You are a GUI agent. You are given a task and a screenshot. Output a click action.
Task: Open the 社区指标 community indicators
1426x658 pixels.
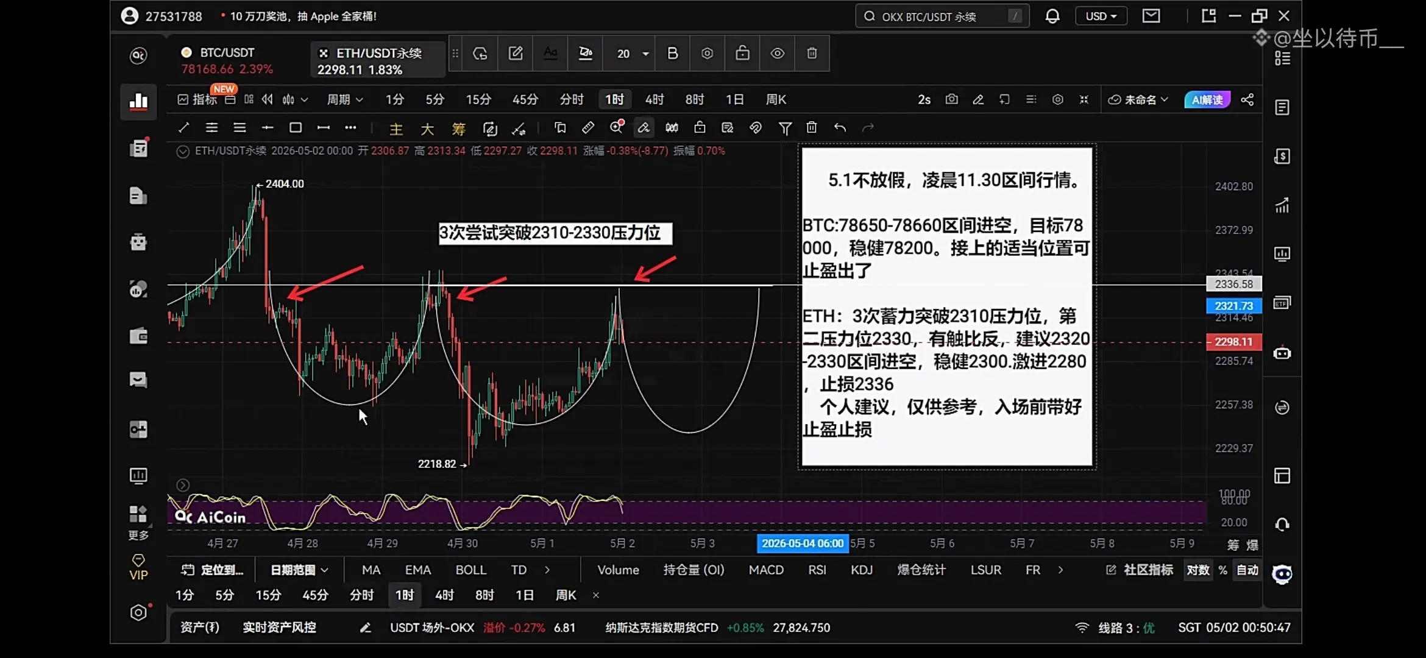[1140, 570]
